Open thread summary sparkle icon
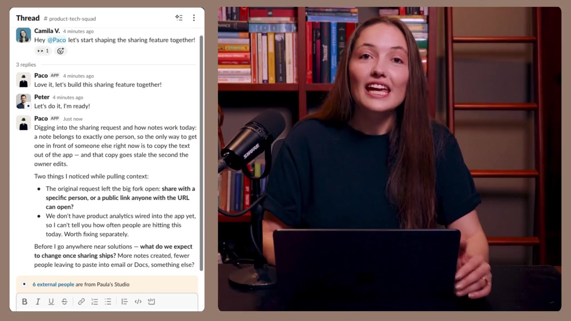The width and height of the screenshot is (571, 321). [179, 18]
